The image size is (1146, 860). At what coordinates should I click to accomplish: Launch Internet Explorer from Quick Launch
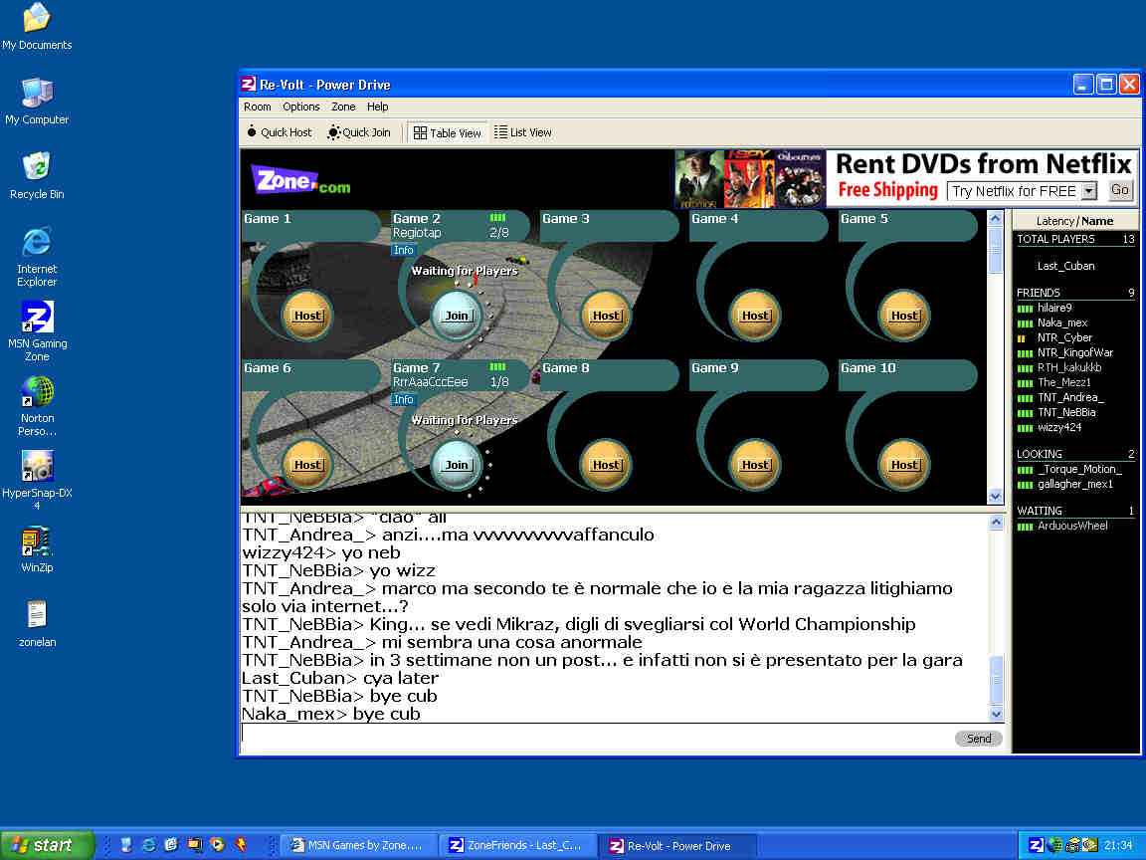point(148,845)
